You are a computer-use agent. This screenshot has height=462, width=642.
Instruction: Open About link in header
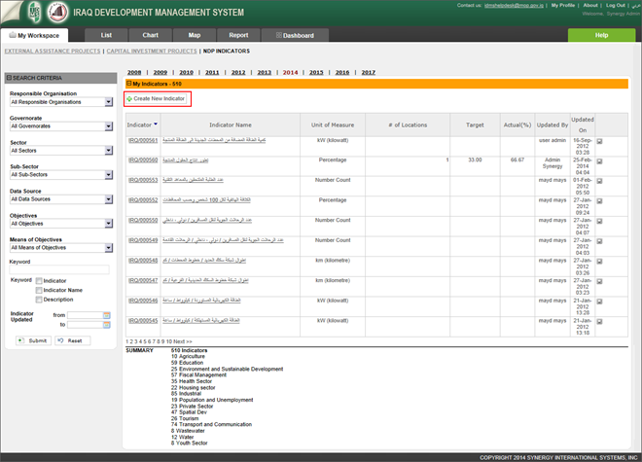(x=590, y=5)
